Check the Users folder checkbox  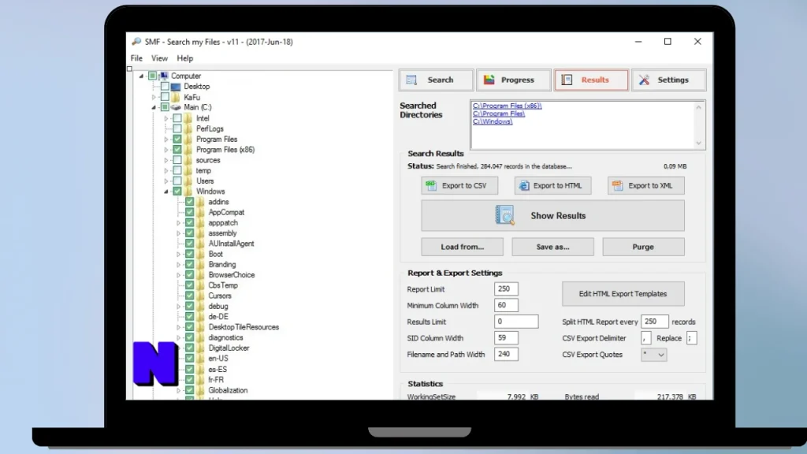point(177,180)
